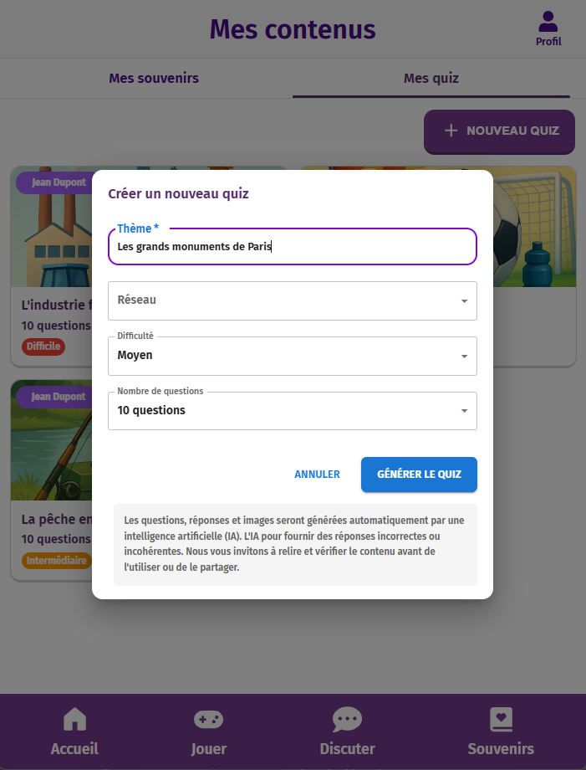Open the 10 questions dropdown

(x=292, y=411)
